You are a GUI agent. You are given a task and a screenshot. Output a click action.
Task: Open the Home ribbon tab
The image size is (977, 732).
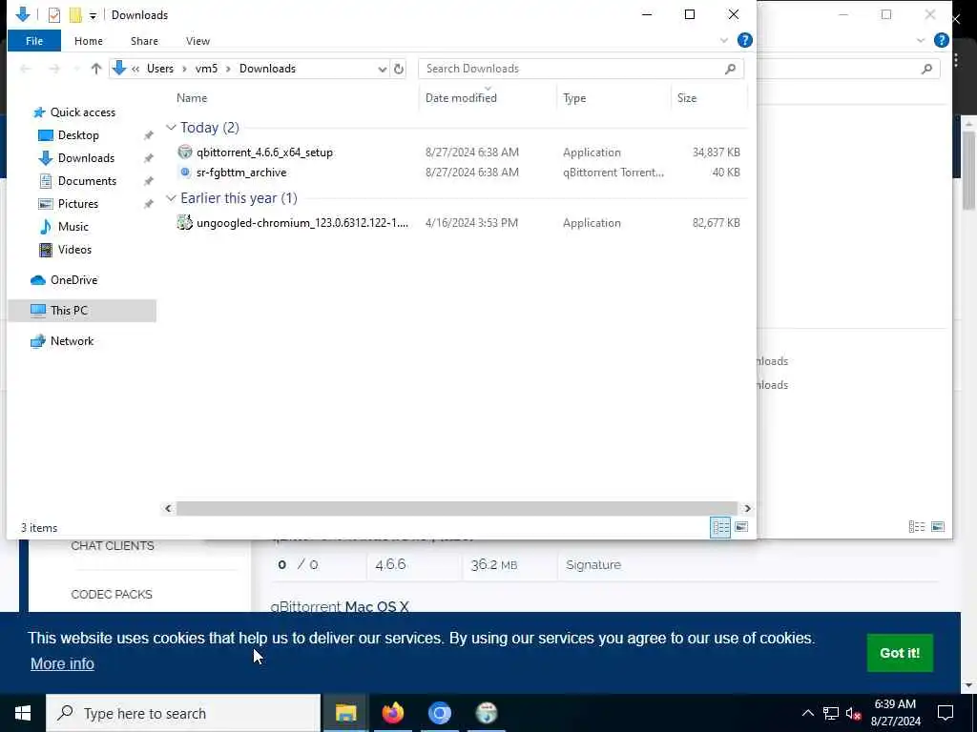point(89,41)
